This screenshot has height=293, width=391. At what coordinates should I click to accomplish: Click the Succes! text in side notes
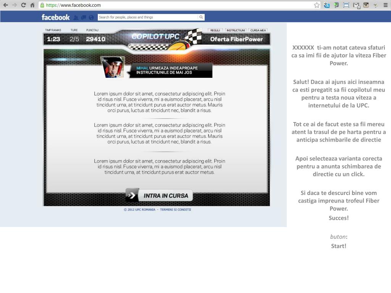point(339,218)
